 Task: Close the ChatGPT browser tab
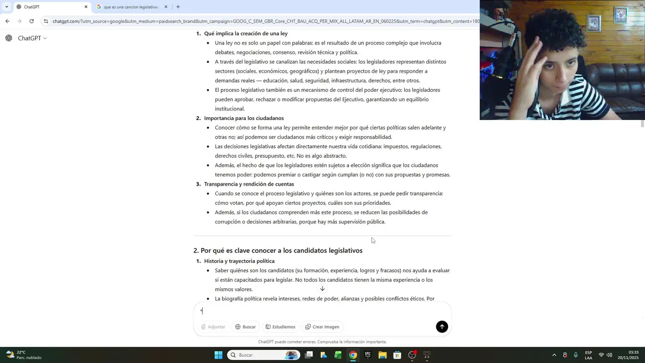click(86, 7)
